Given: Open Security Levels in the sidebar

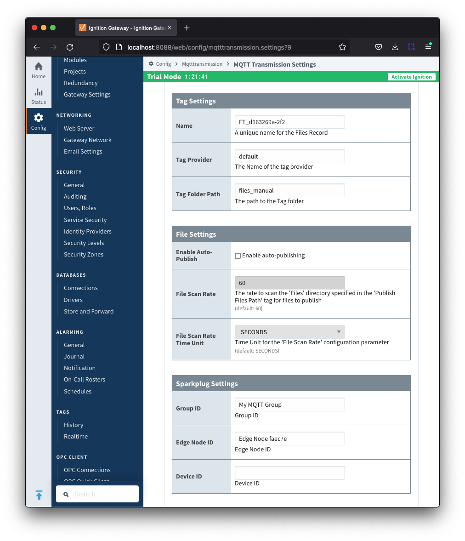Looking at the screenshot, I should (x=84, y=243).
